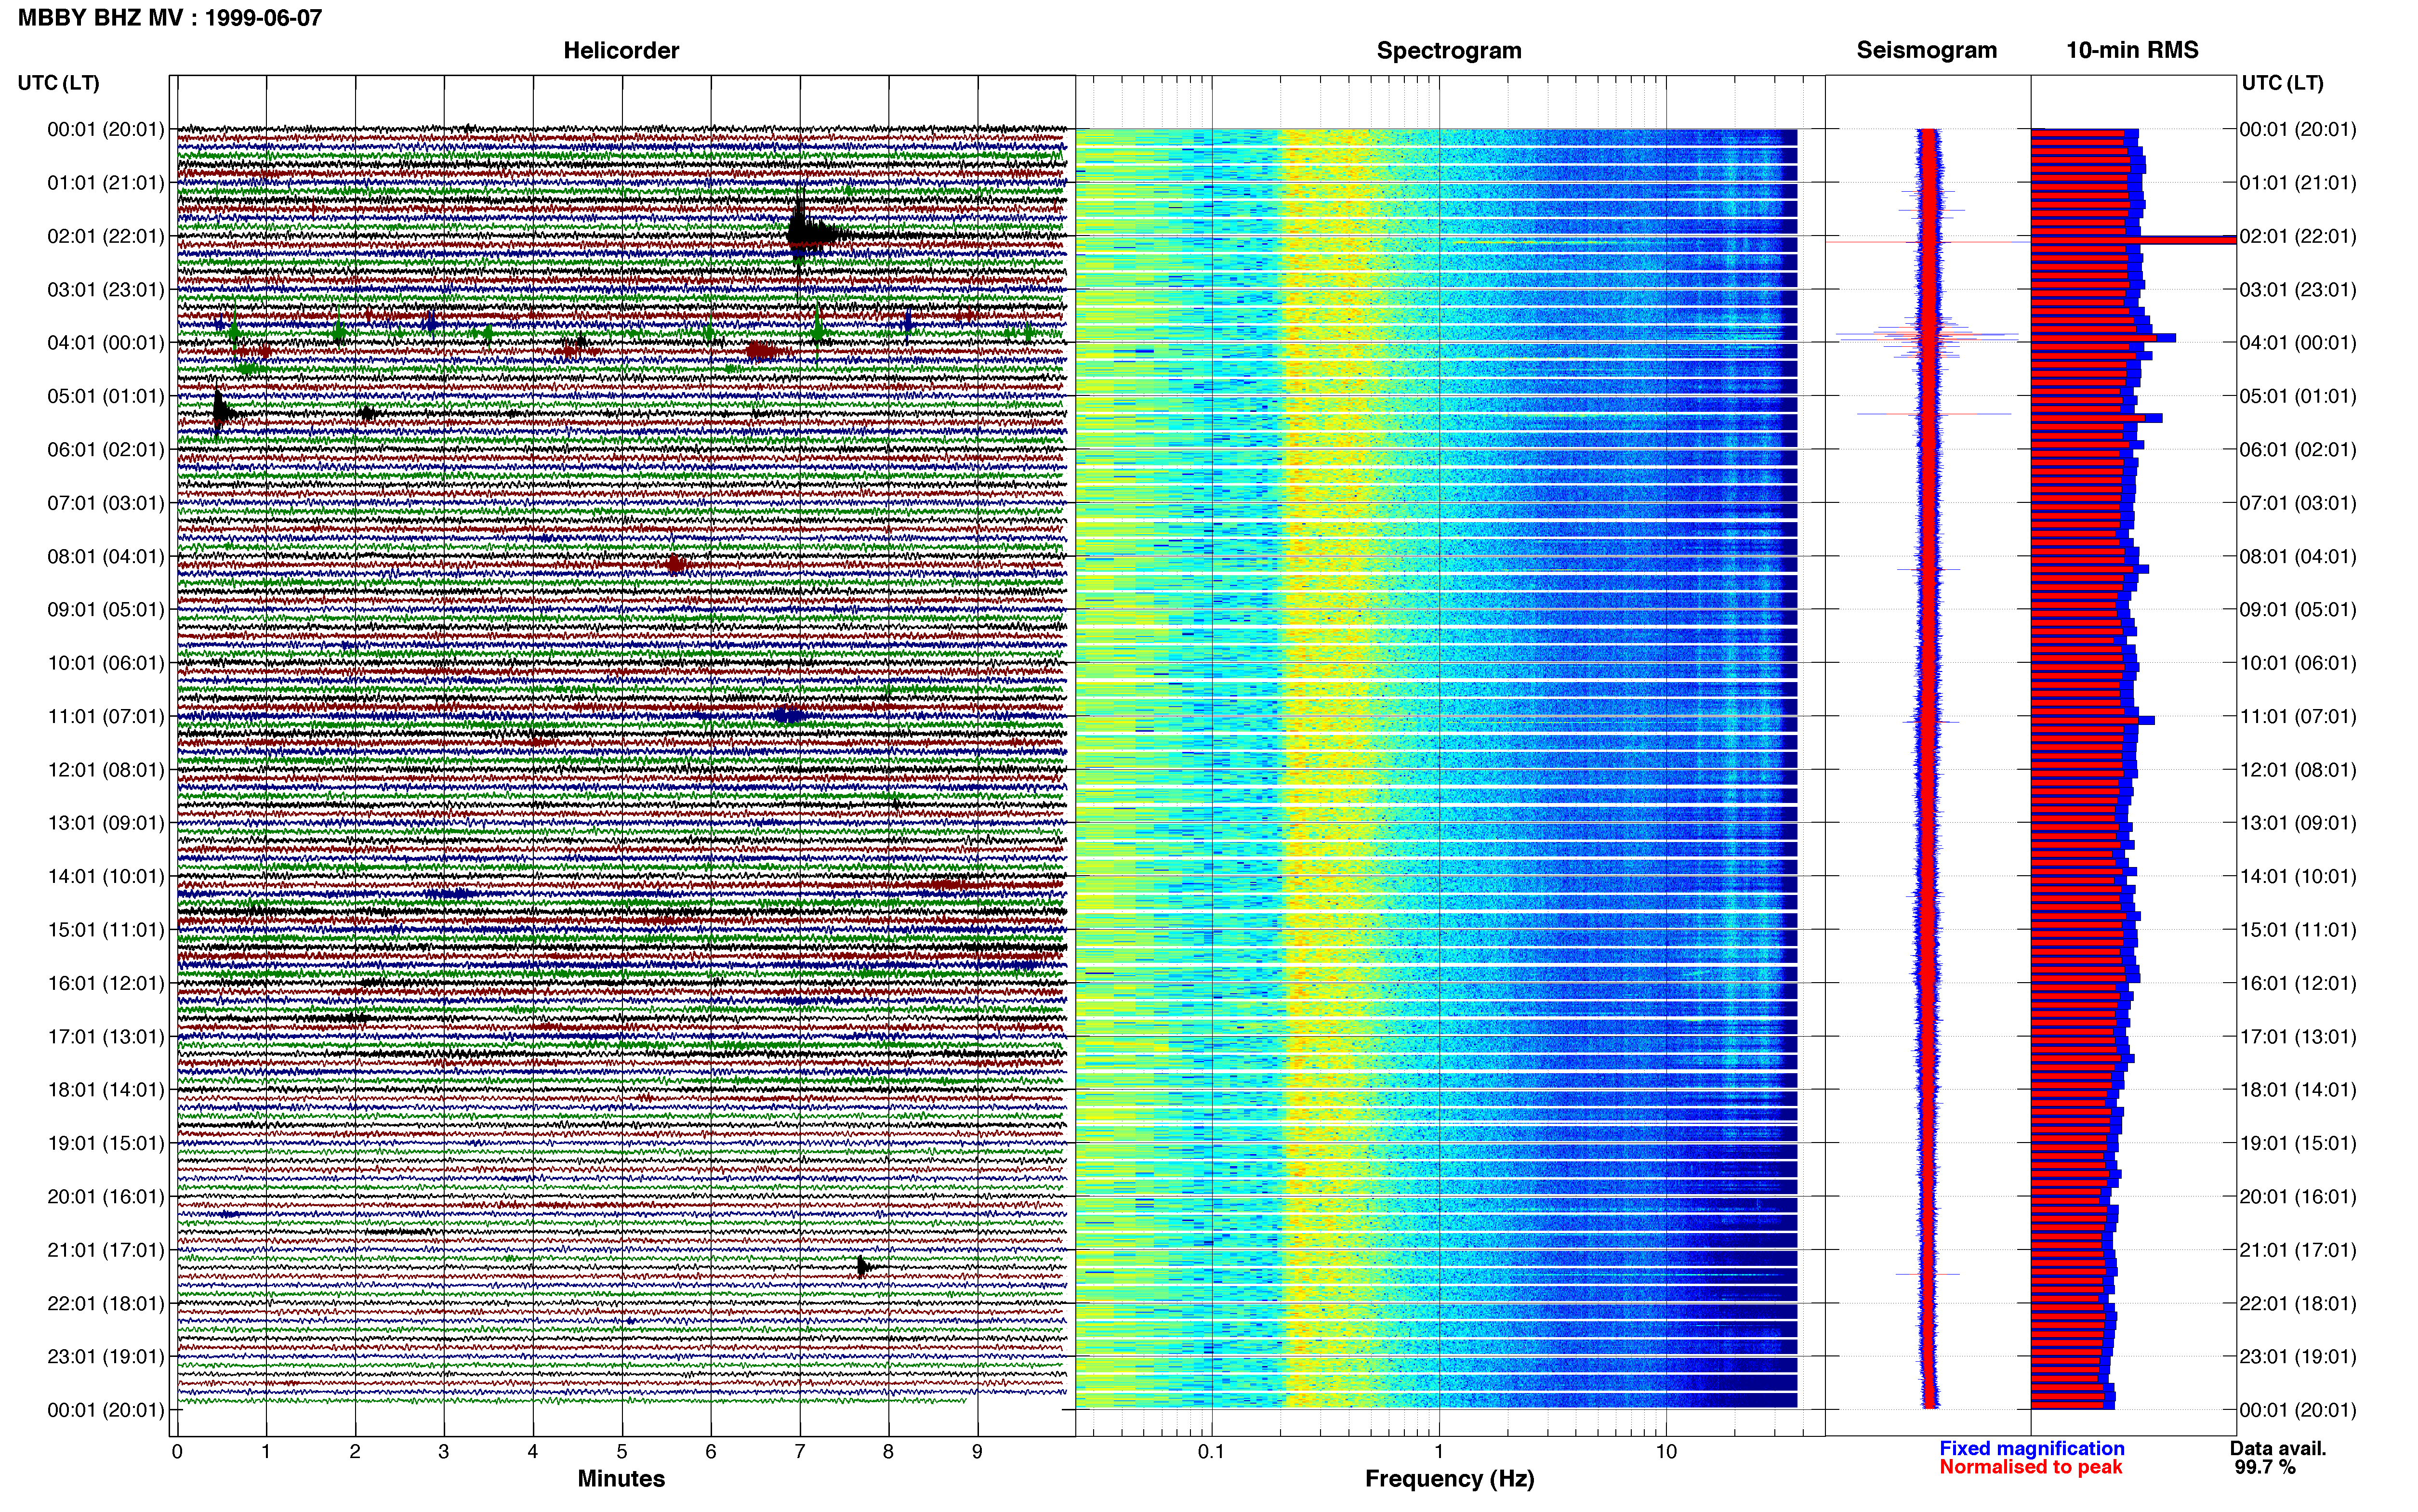Click the left time label '21:01 (17:01)'
This screenshot has width=2418, height=1512.
tap(105, 1250)
